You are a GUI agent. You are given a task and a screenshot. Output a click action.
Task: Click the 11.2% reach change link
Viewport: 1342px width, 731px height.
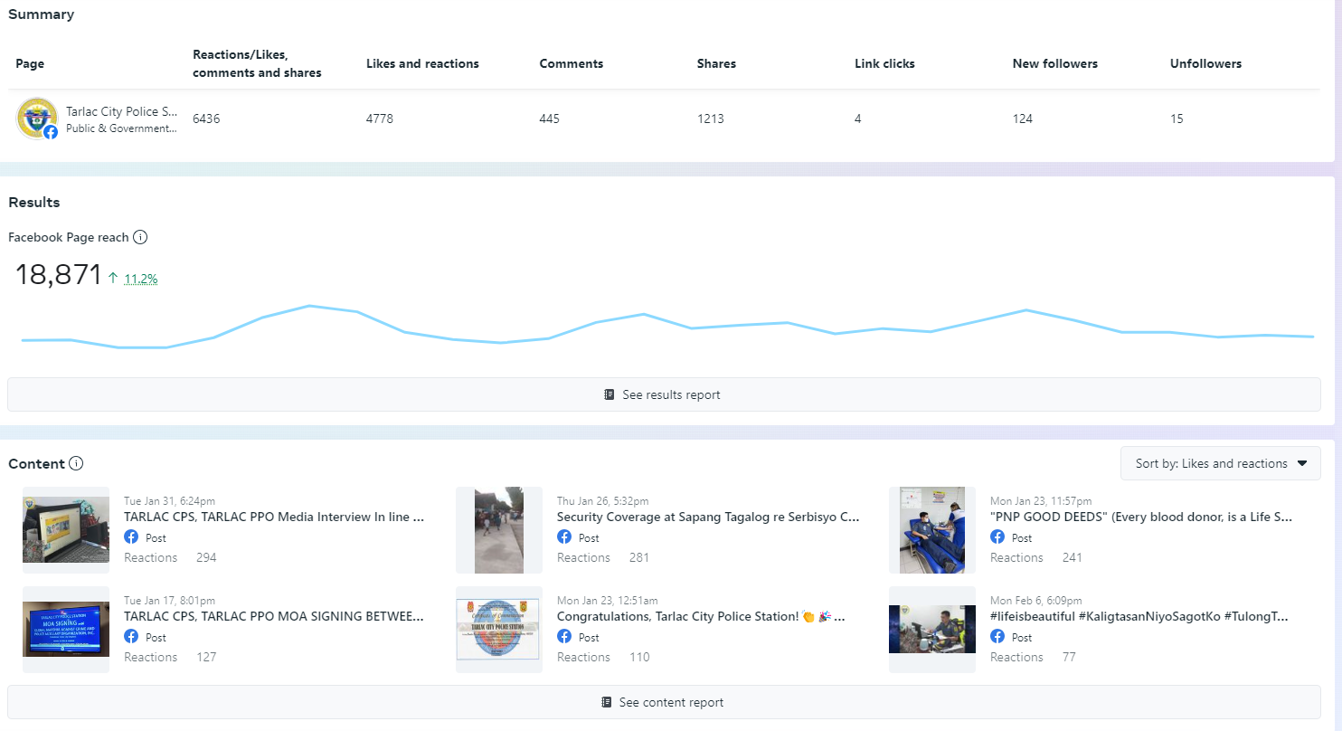[141, 279]
